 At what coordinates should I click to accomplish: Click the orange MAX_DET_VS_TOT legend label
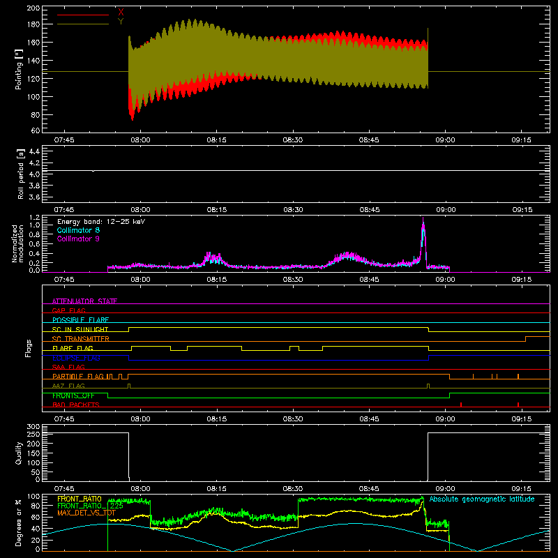(x=86, y=513)
